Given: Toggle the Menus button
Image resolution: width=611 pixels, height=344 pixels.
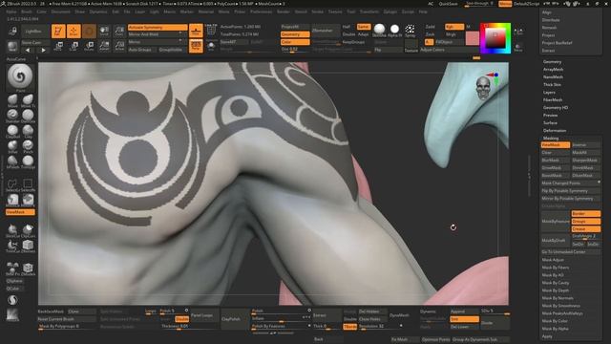Looking at the screenshot, I should 505,4.
